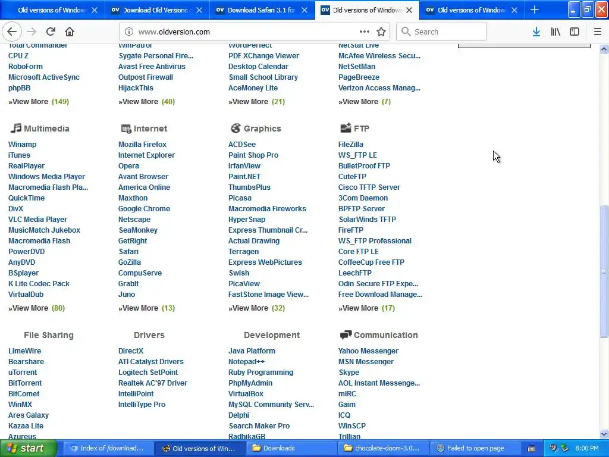Click View More (32) under Graphics
The width and height of the screenshot is (609, 457).
[256, 308]
